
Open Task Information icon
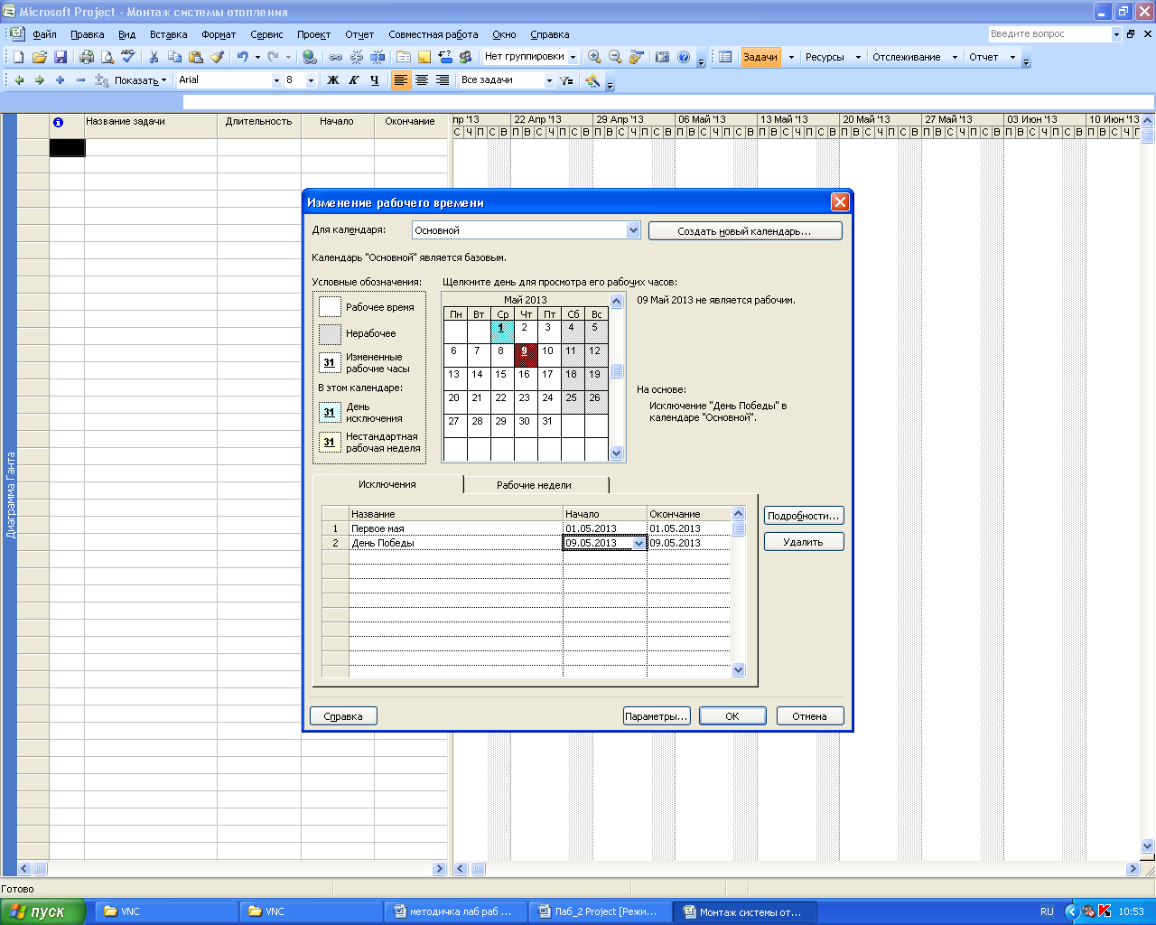[x=404, y=57]
